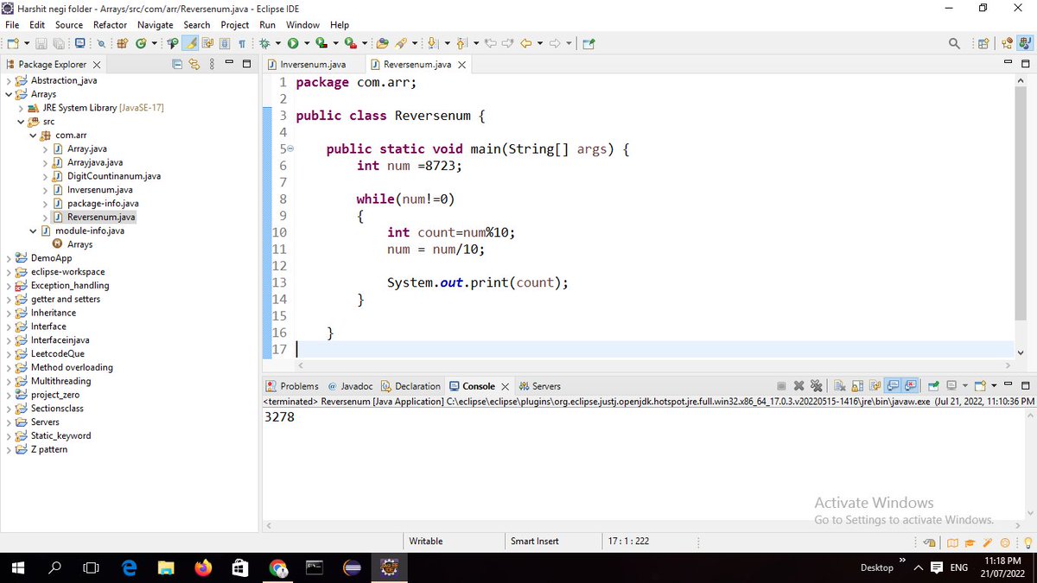Viewport: 1037px width, 583px height.
Task: Switch to the Inversenum.java editor tab
Action: click(314, 64)
